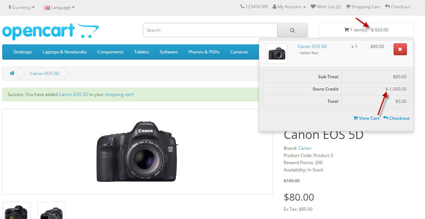Remove Canon EOS 5D with red X button
The image size is (425, 219).
pos(400,49)
